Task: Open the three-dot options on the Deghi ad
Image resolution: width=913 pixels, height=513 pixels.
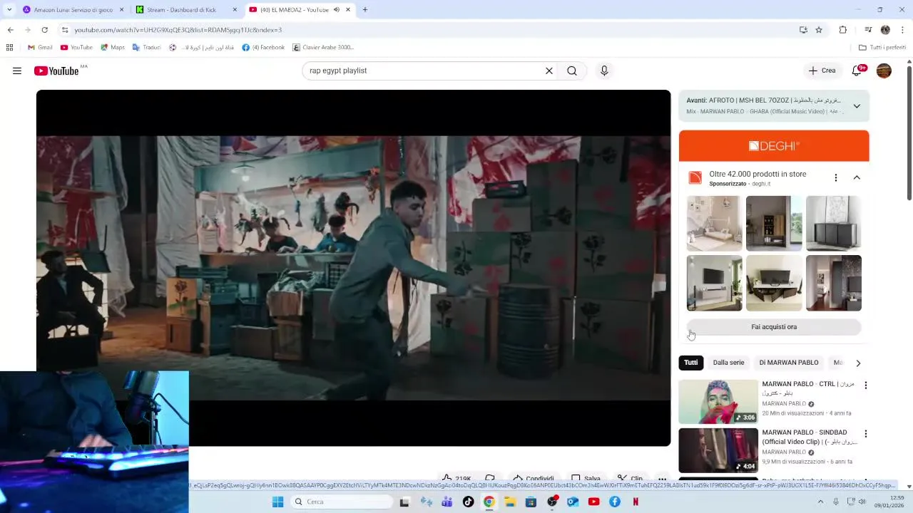Action: [836, 177]
